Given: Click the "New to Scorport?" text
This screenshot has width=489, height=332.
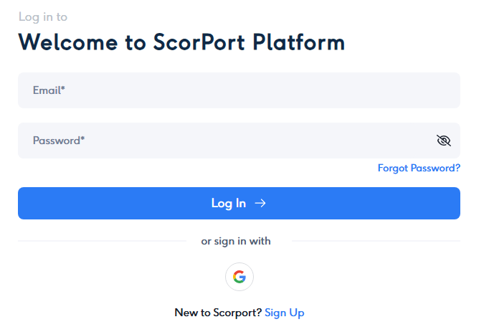Looking at the screenshot, I should click(218, 313).
